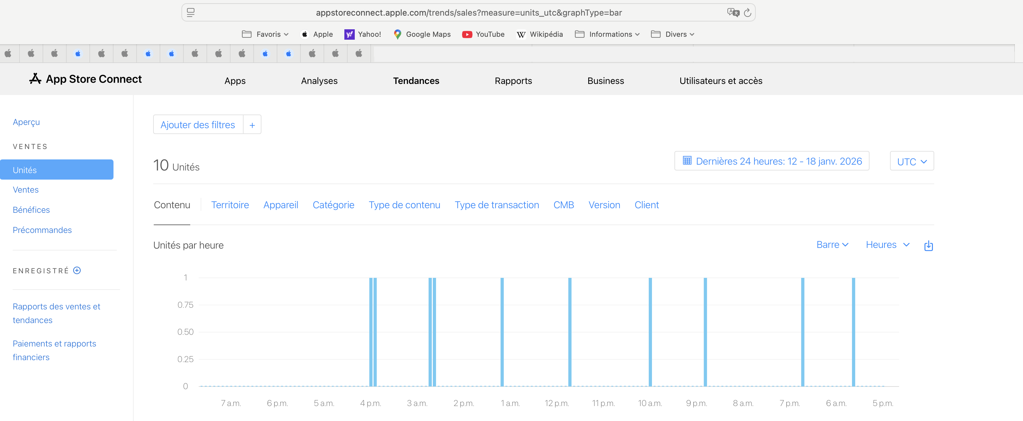Open the Rapports menu item
1023x421 pixels.
tap(513, 81)
